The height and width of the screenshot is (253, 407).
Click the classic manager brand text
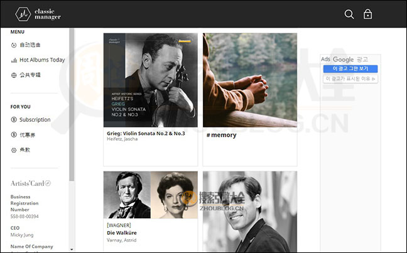48,14
